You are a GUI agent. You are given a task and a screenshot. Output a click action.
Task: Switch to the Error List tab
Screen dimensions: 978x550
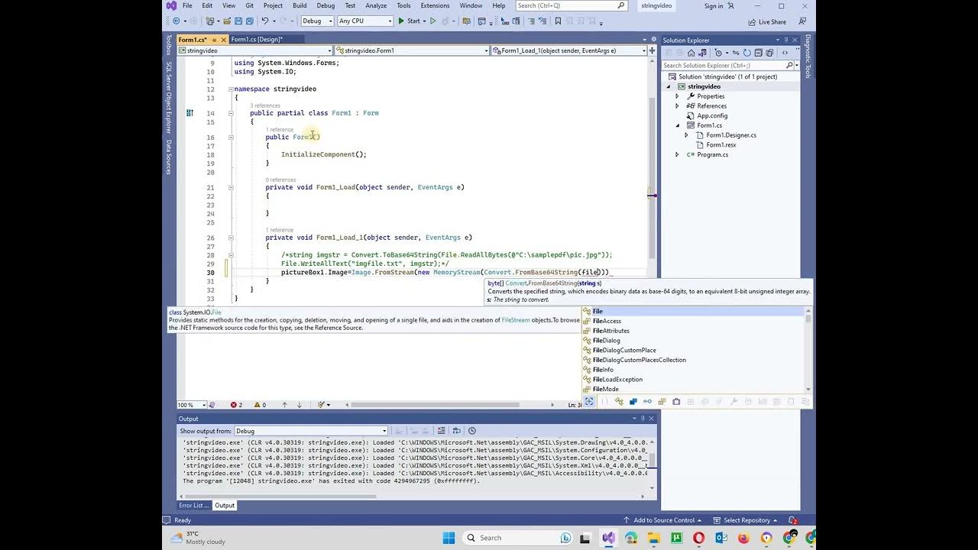point(193,506)
